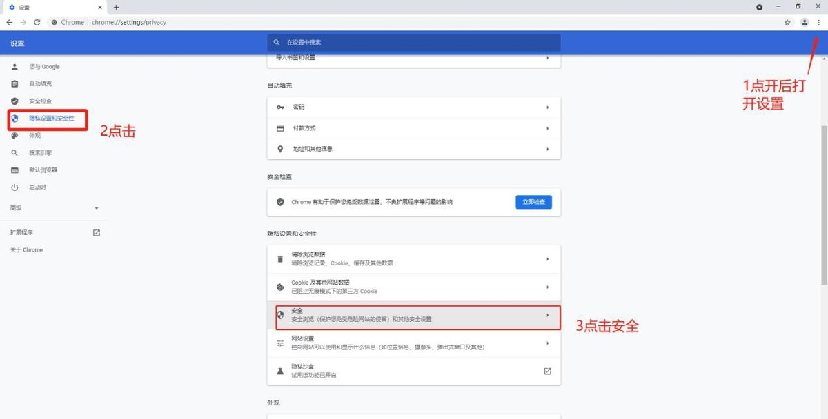Viewport: 828px width, 419px height.
Task: Click the credit card icon in 付款方式
Action: tap(280, 128)
